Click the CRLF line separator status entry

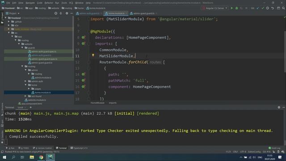coord(236,152)
